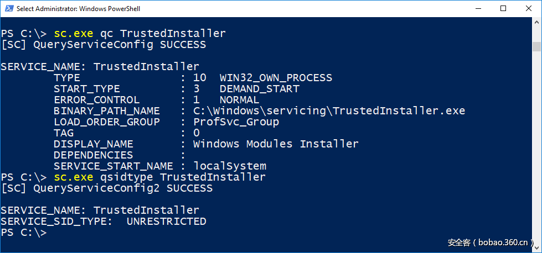Click the PowerShell icon in title bar

(x=8, y=8)
